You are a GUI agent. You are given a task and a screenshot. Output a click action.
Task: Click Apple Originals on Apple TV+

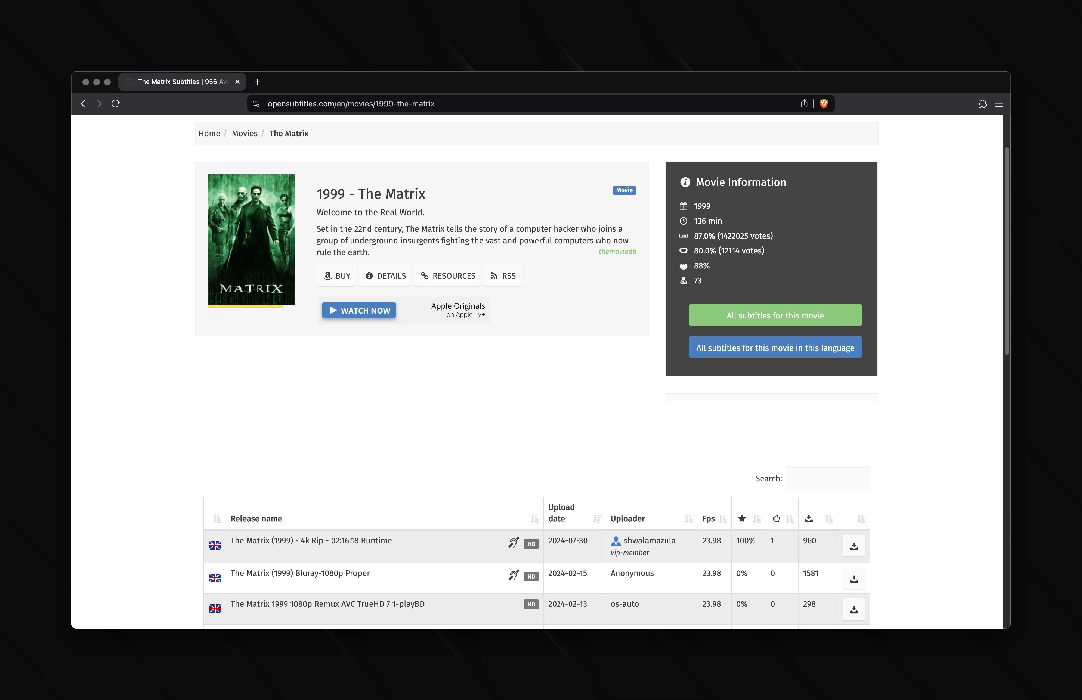(458, 309)
